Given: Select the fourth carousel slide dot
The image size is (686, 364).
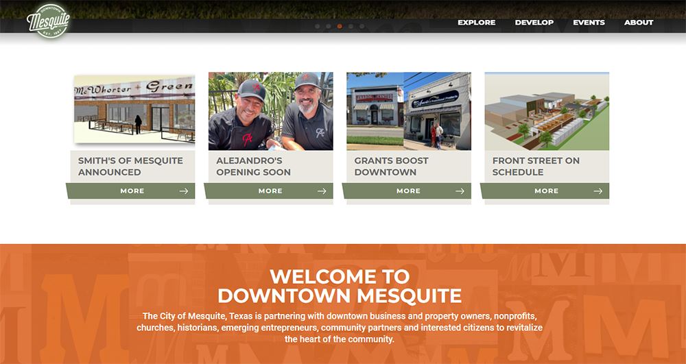Looking at the screenshot, I should [x=351, y=26].
